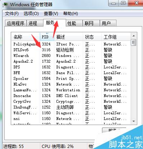Open the 帮助(H) menu
Screen dimensions: 143x149
point(70,14)
